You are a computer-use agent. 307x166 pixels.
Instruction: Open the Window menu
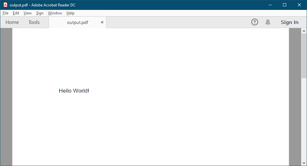tap(55, 13)
